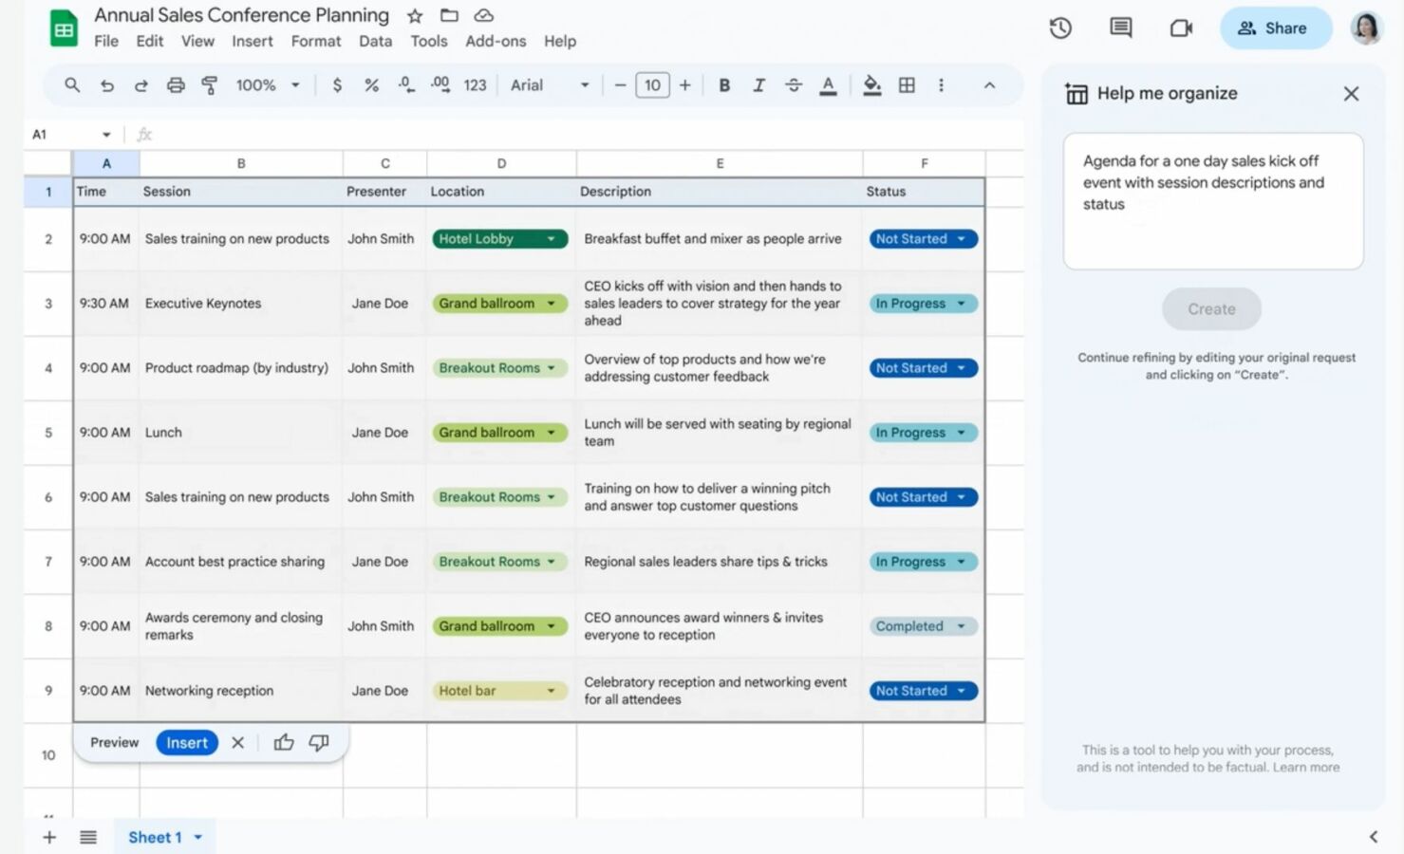Start a video meeting via camera icon
1404x854 pixels.
(1181, 28)
